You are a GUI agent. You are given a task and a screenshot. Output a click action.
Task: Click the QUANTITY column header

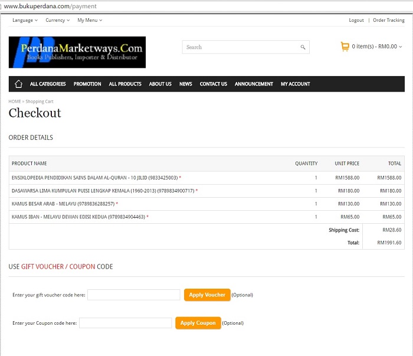(306, 164)
